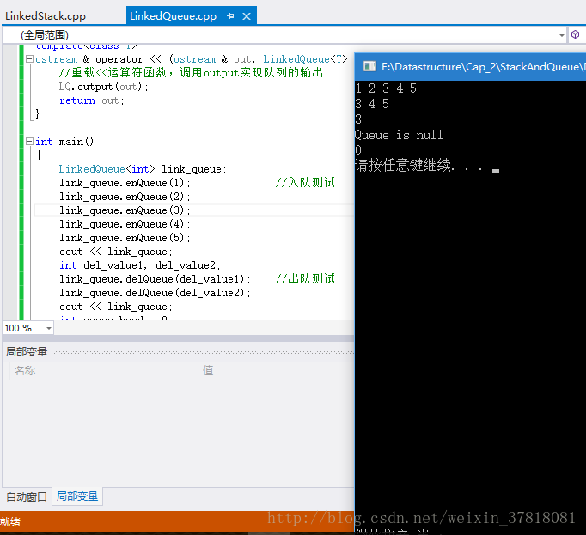The width and height of the screenshot is (586, 535).
Task: Click the purple cube member icon
Action: pyautogui.click(x=575, y=34)
